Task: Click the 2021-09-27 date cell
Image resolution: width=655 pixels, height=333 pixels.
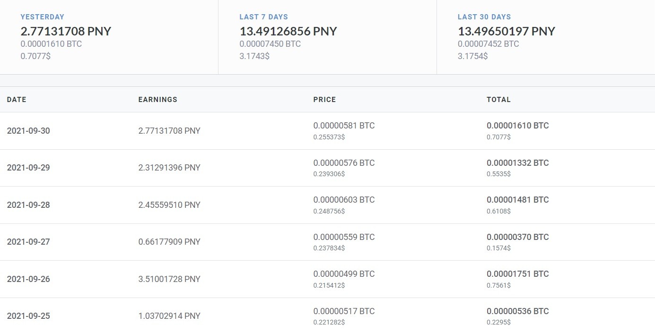Action: pyautogui.click(x=28, y=242)
